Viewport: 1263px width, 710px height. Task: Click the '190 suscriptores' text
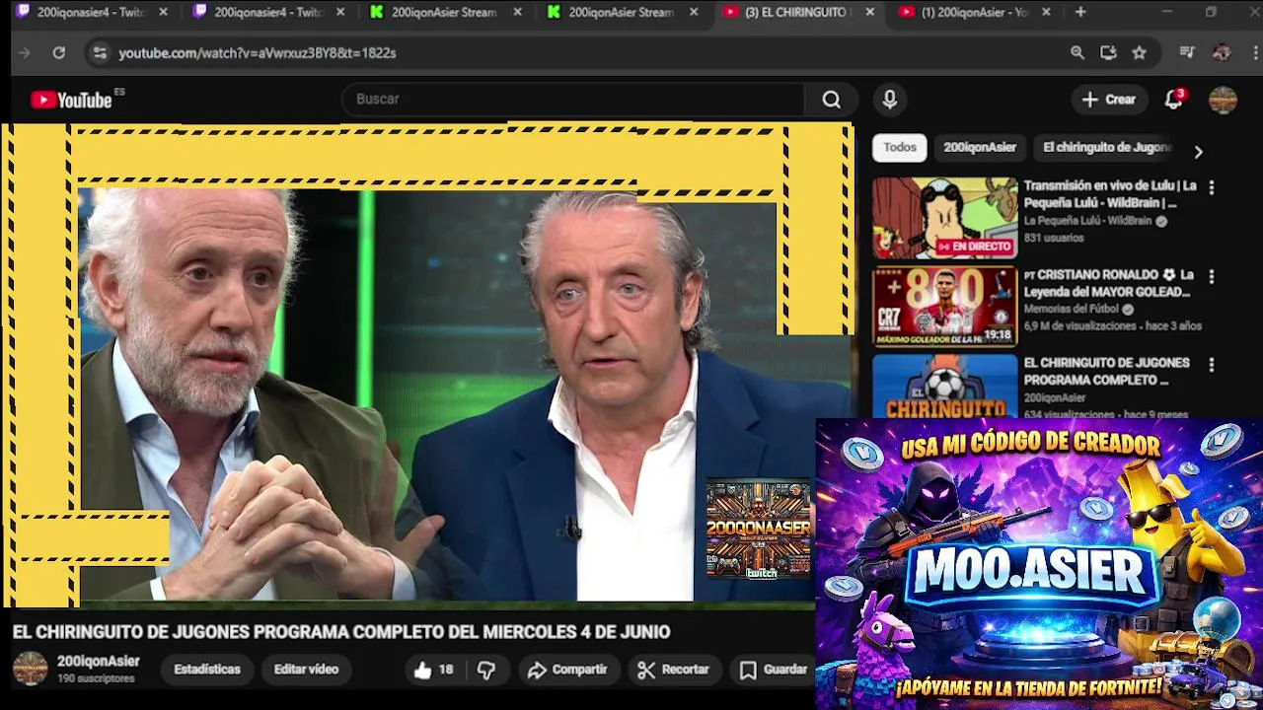tap(96, 679)
